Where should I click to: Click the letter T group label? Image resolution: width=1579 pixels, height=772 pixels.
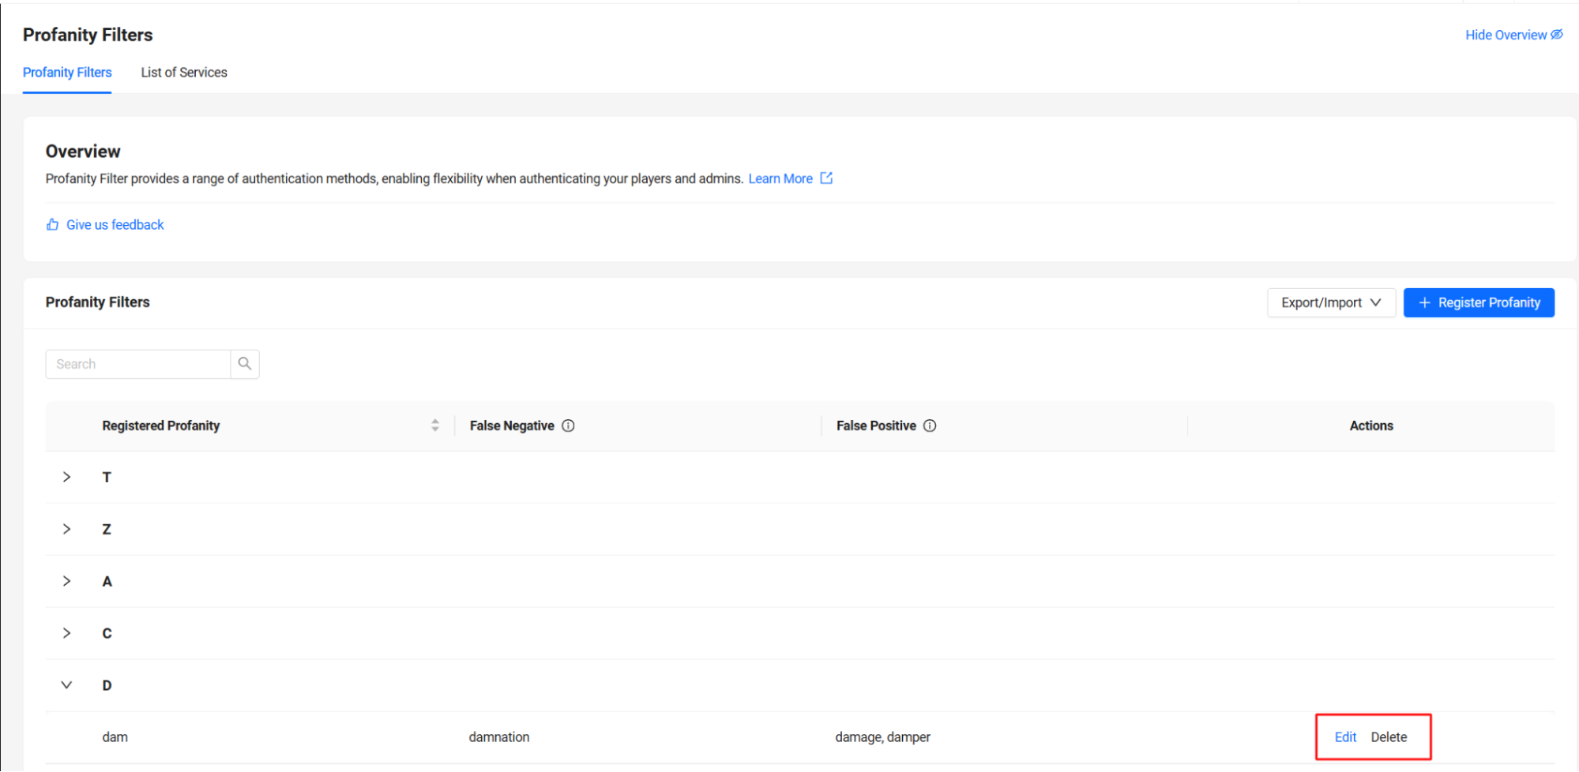[107, 477]
